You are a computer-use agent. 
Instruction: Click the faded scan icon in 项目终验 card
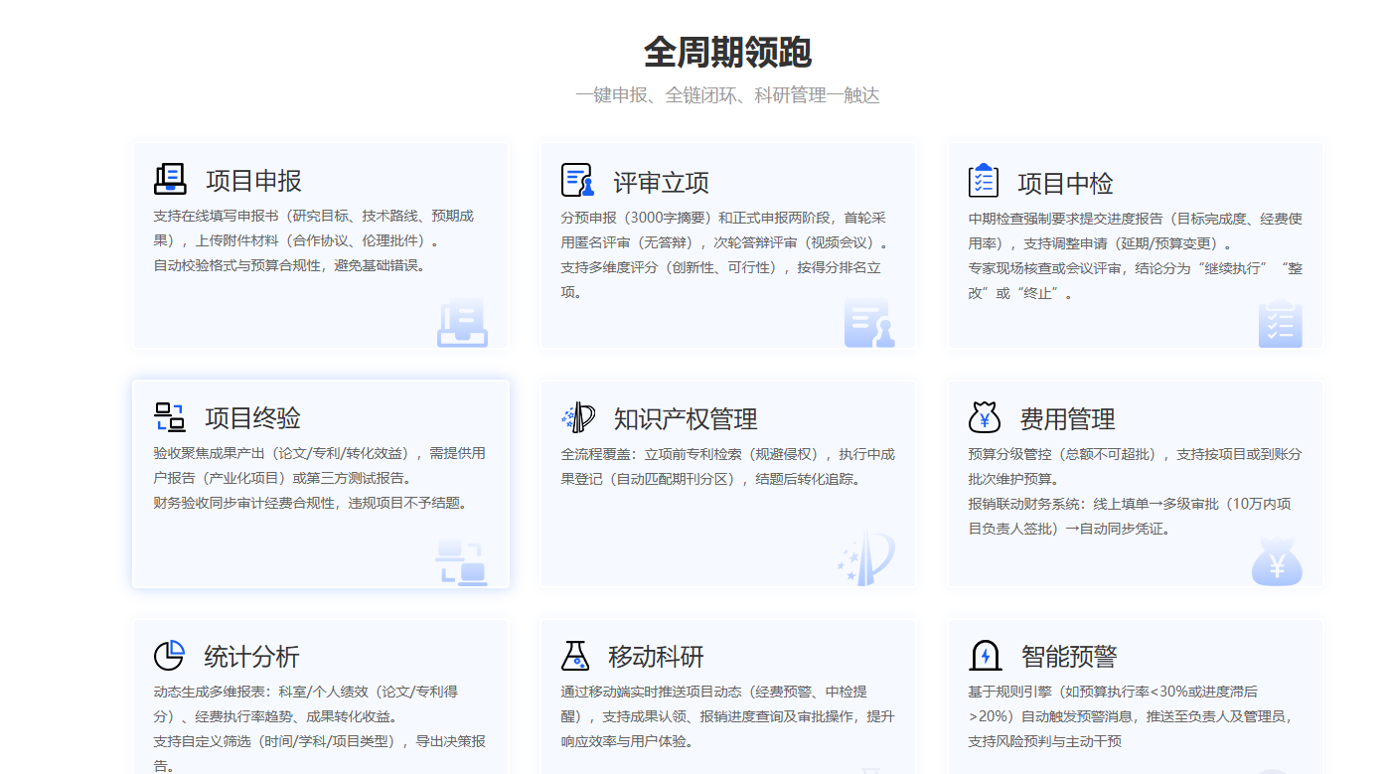click(x=461, y=561)
